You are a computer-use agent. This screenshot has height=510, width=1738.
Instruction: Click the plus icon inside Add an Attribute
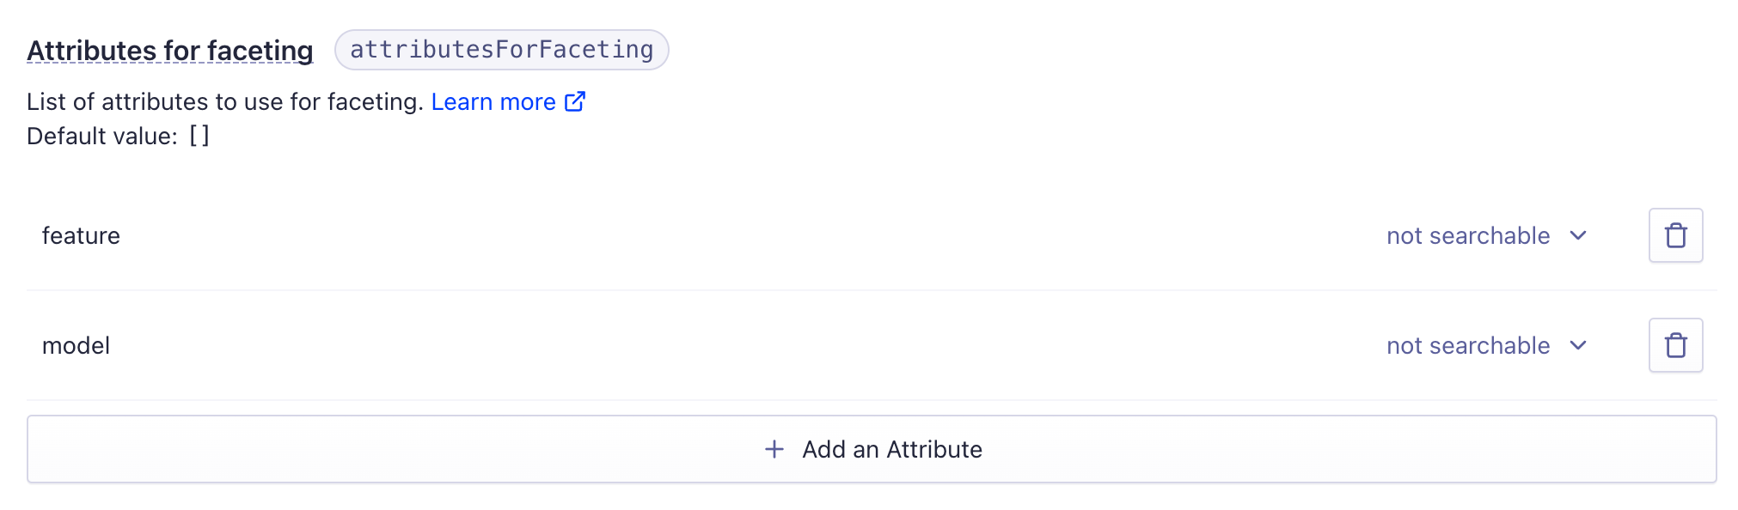click(774, 448)
